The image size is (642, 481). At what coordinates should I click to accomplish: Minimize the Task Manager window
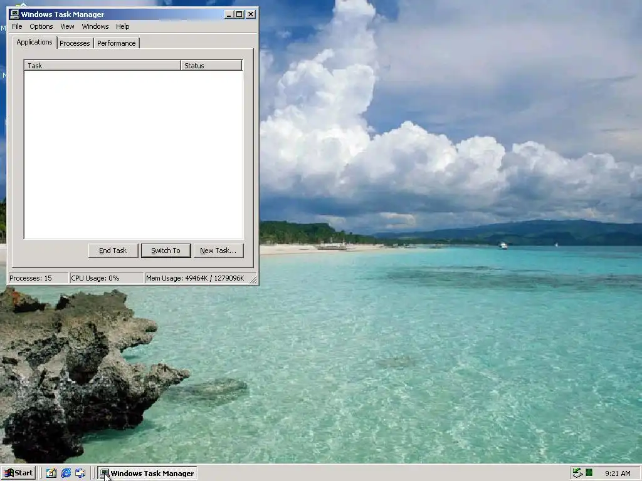pyautogui.click(x=229, y=14)
